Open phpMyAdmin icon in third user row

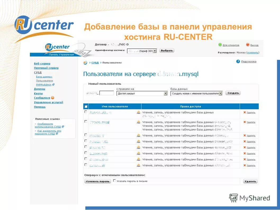pyautogui.click(x=138, y=136)
